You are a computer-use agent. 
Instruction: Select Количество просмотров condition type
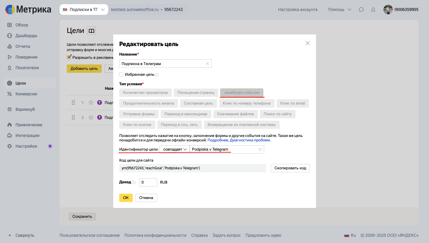tap(145, 93)
